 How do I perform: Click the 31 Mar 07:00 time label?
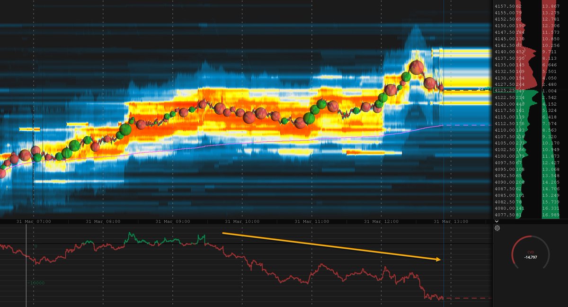coord(34,221)
